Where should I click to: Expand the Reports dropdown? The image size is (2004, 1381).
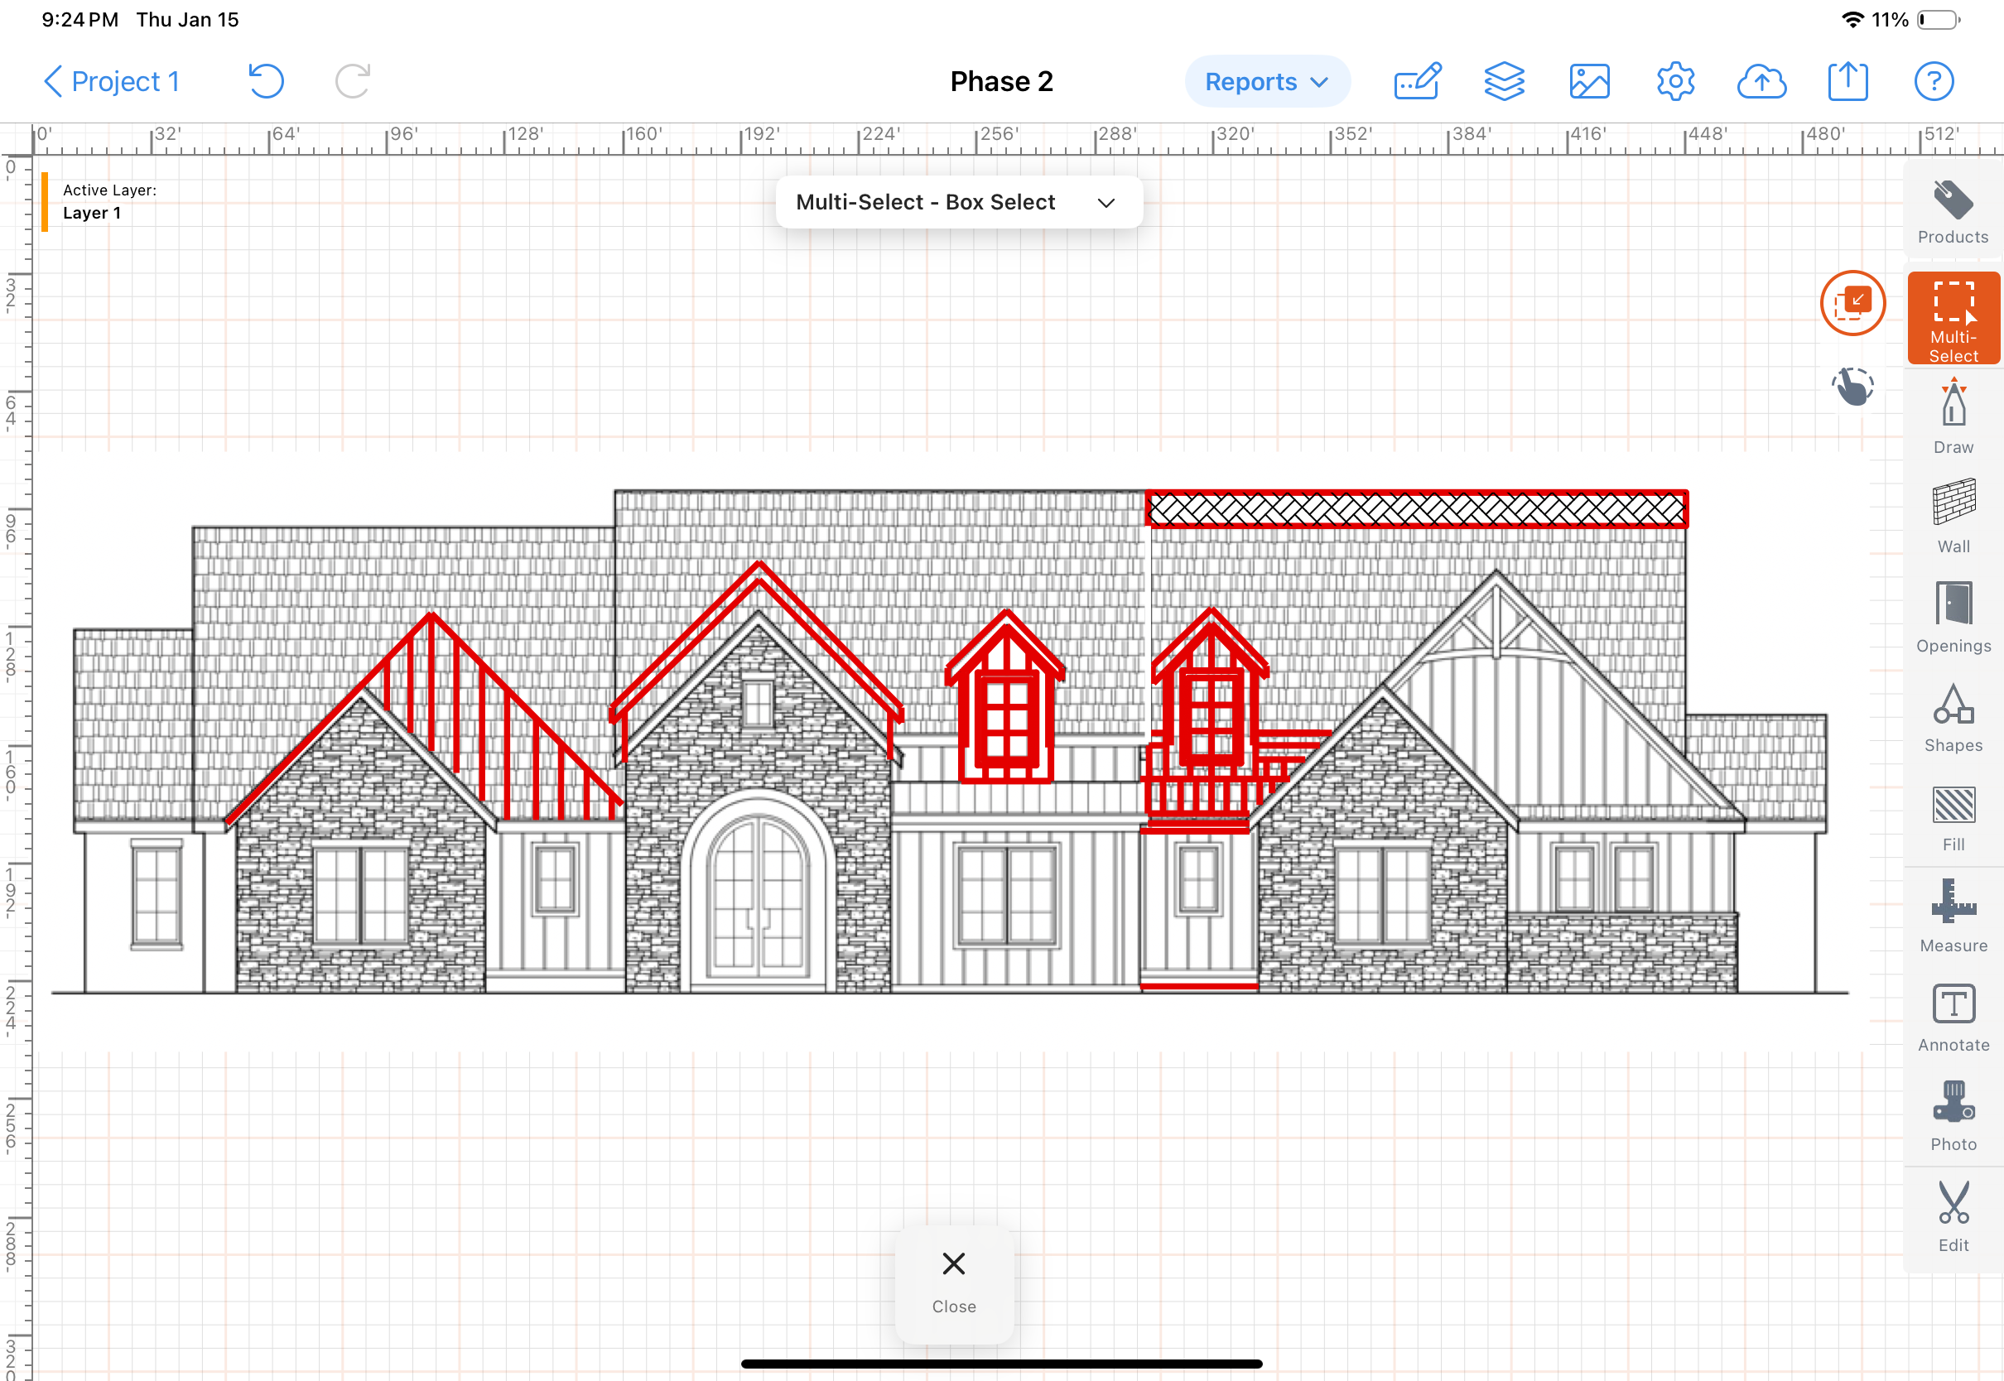pos(1266,81)
